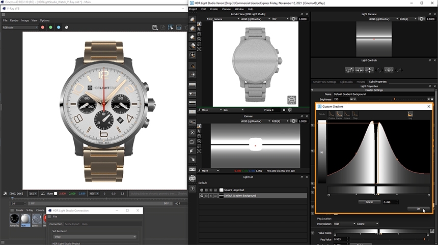
Task: Select the arrow selection tool in Render View
Action: click(x=199, y=29)
